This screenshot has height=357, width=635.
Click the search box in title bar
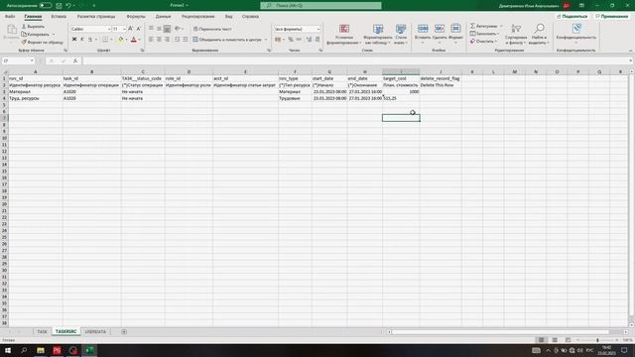pyautogui.click(x=320, y=6)
